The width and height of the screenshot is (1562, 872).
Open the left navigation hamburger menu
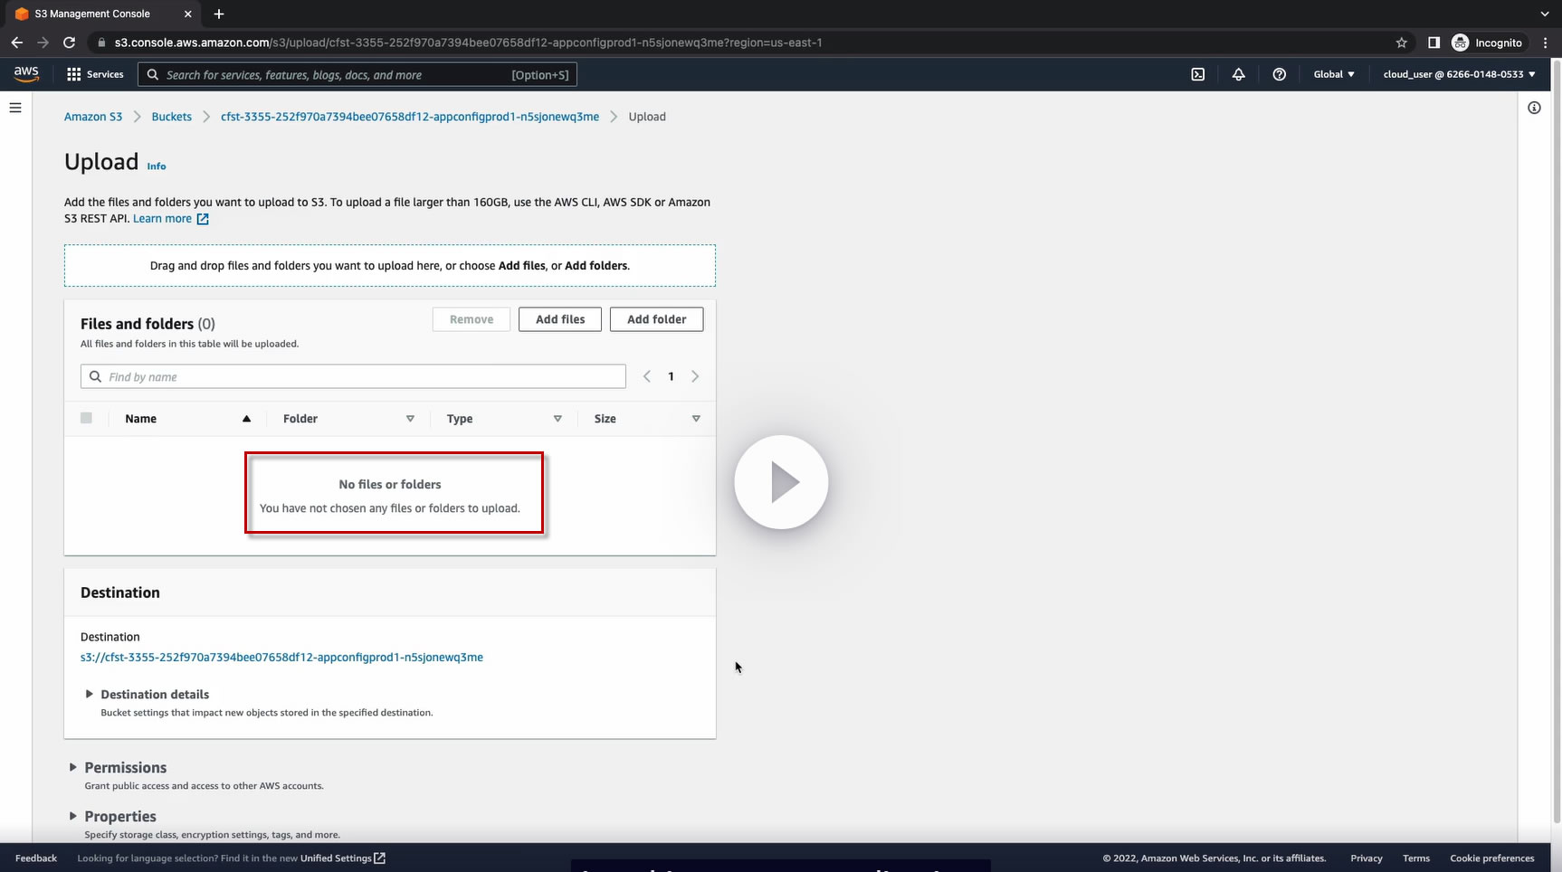15,108
